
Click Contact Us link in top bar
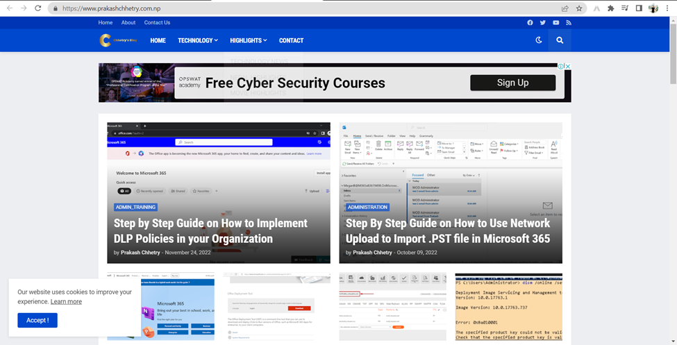coord(157,22)
